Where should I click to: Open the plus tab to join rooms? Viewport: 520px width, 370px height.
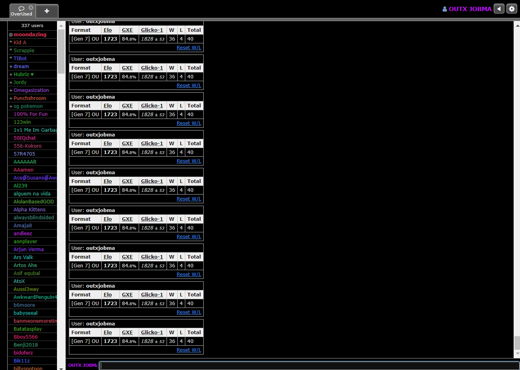[47, 11]
